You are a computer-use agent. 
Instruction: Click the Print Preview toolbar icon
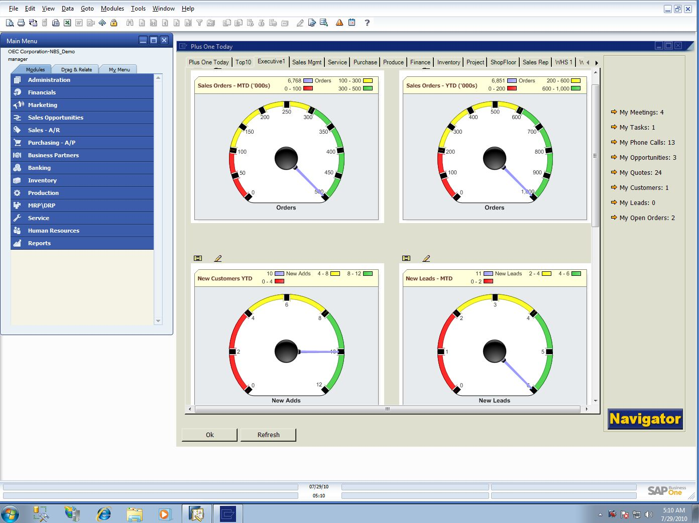(x=10, y=23)
